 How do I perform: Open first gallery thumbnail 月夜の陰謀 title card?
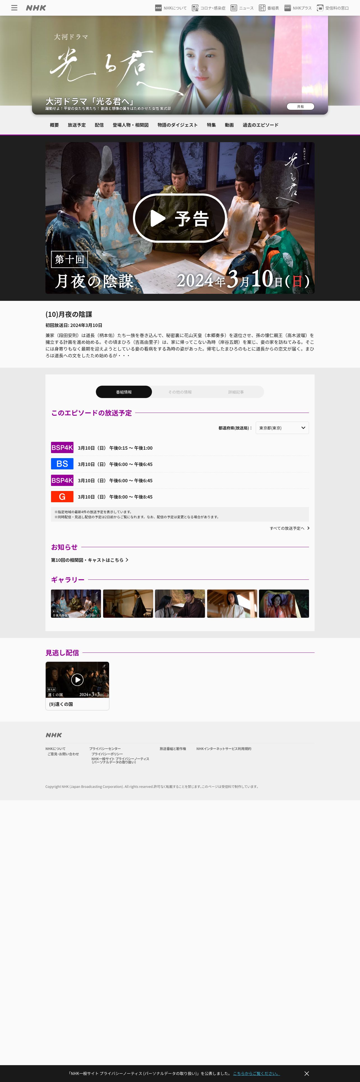76,604
